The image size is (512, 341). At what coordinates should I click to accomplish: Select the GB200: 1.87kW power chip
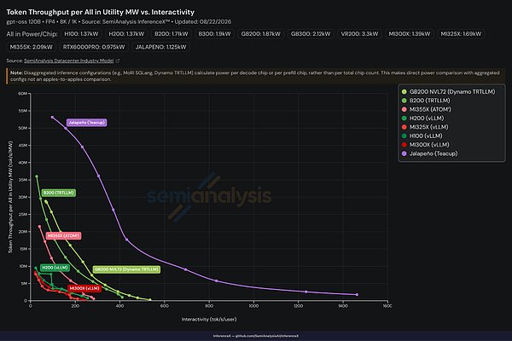tap(261, 34)
